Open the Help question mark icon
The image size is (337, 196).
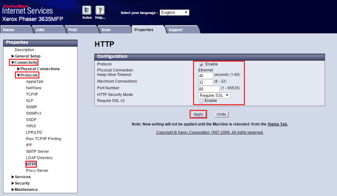(x=100, y=10)
